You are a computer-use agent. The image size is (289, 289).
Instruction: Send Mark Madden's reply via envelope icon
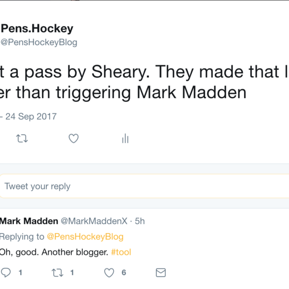[x=160, y=273]
